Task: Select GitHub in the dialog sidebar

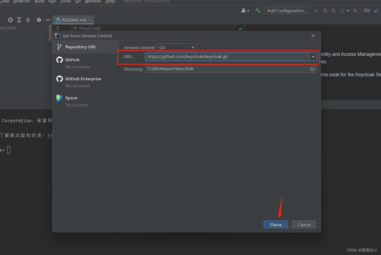Action: 73,60
